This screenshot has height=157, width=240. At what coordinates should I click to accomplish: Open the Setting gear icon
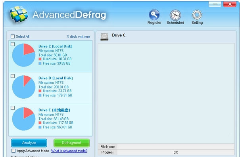197,15
